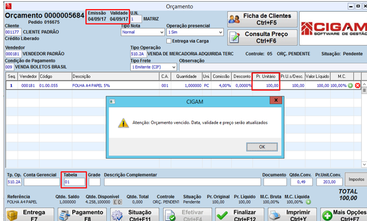The height and width of the screenshot is (221, 367).
Task: Click the Mais Opções green plus icon
Action: coord(327,215)
